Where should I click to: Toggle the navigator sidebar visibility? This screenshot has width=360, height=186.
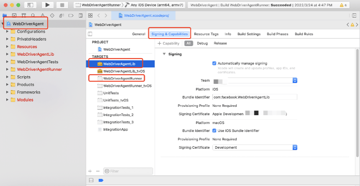(30, 5)
